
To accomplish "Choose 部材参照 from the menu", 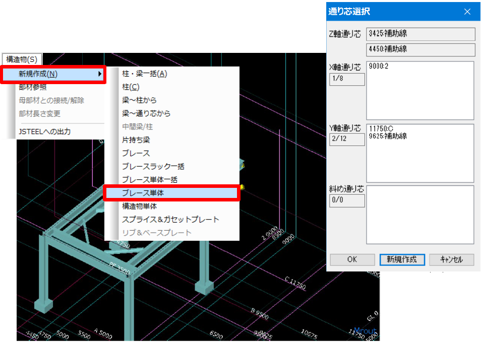I will click(32, 87).
